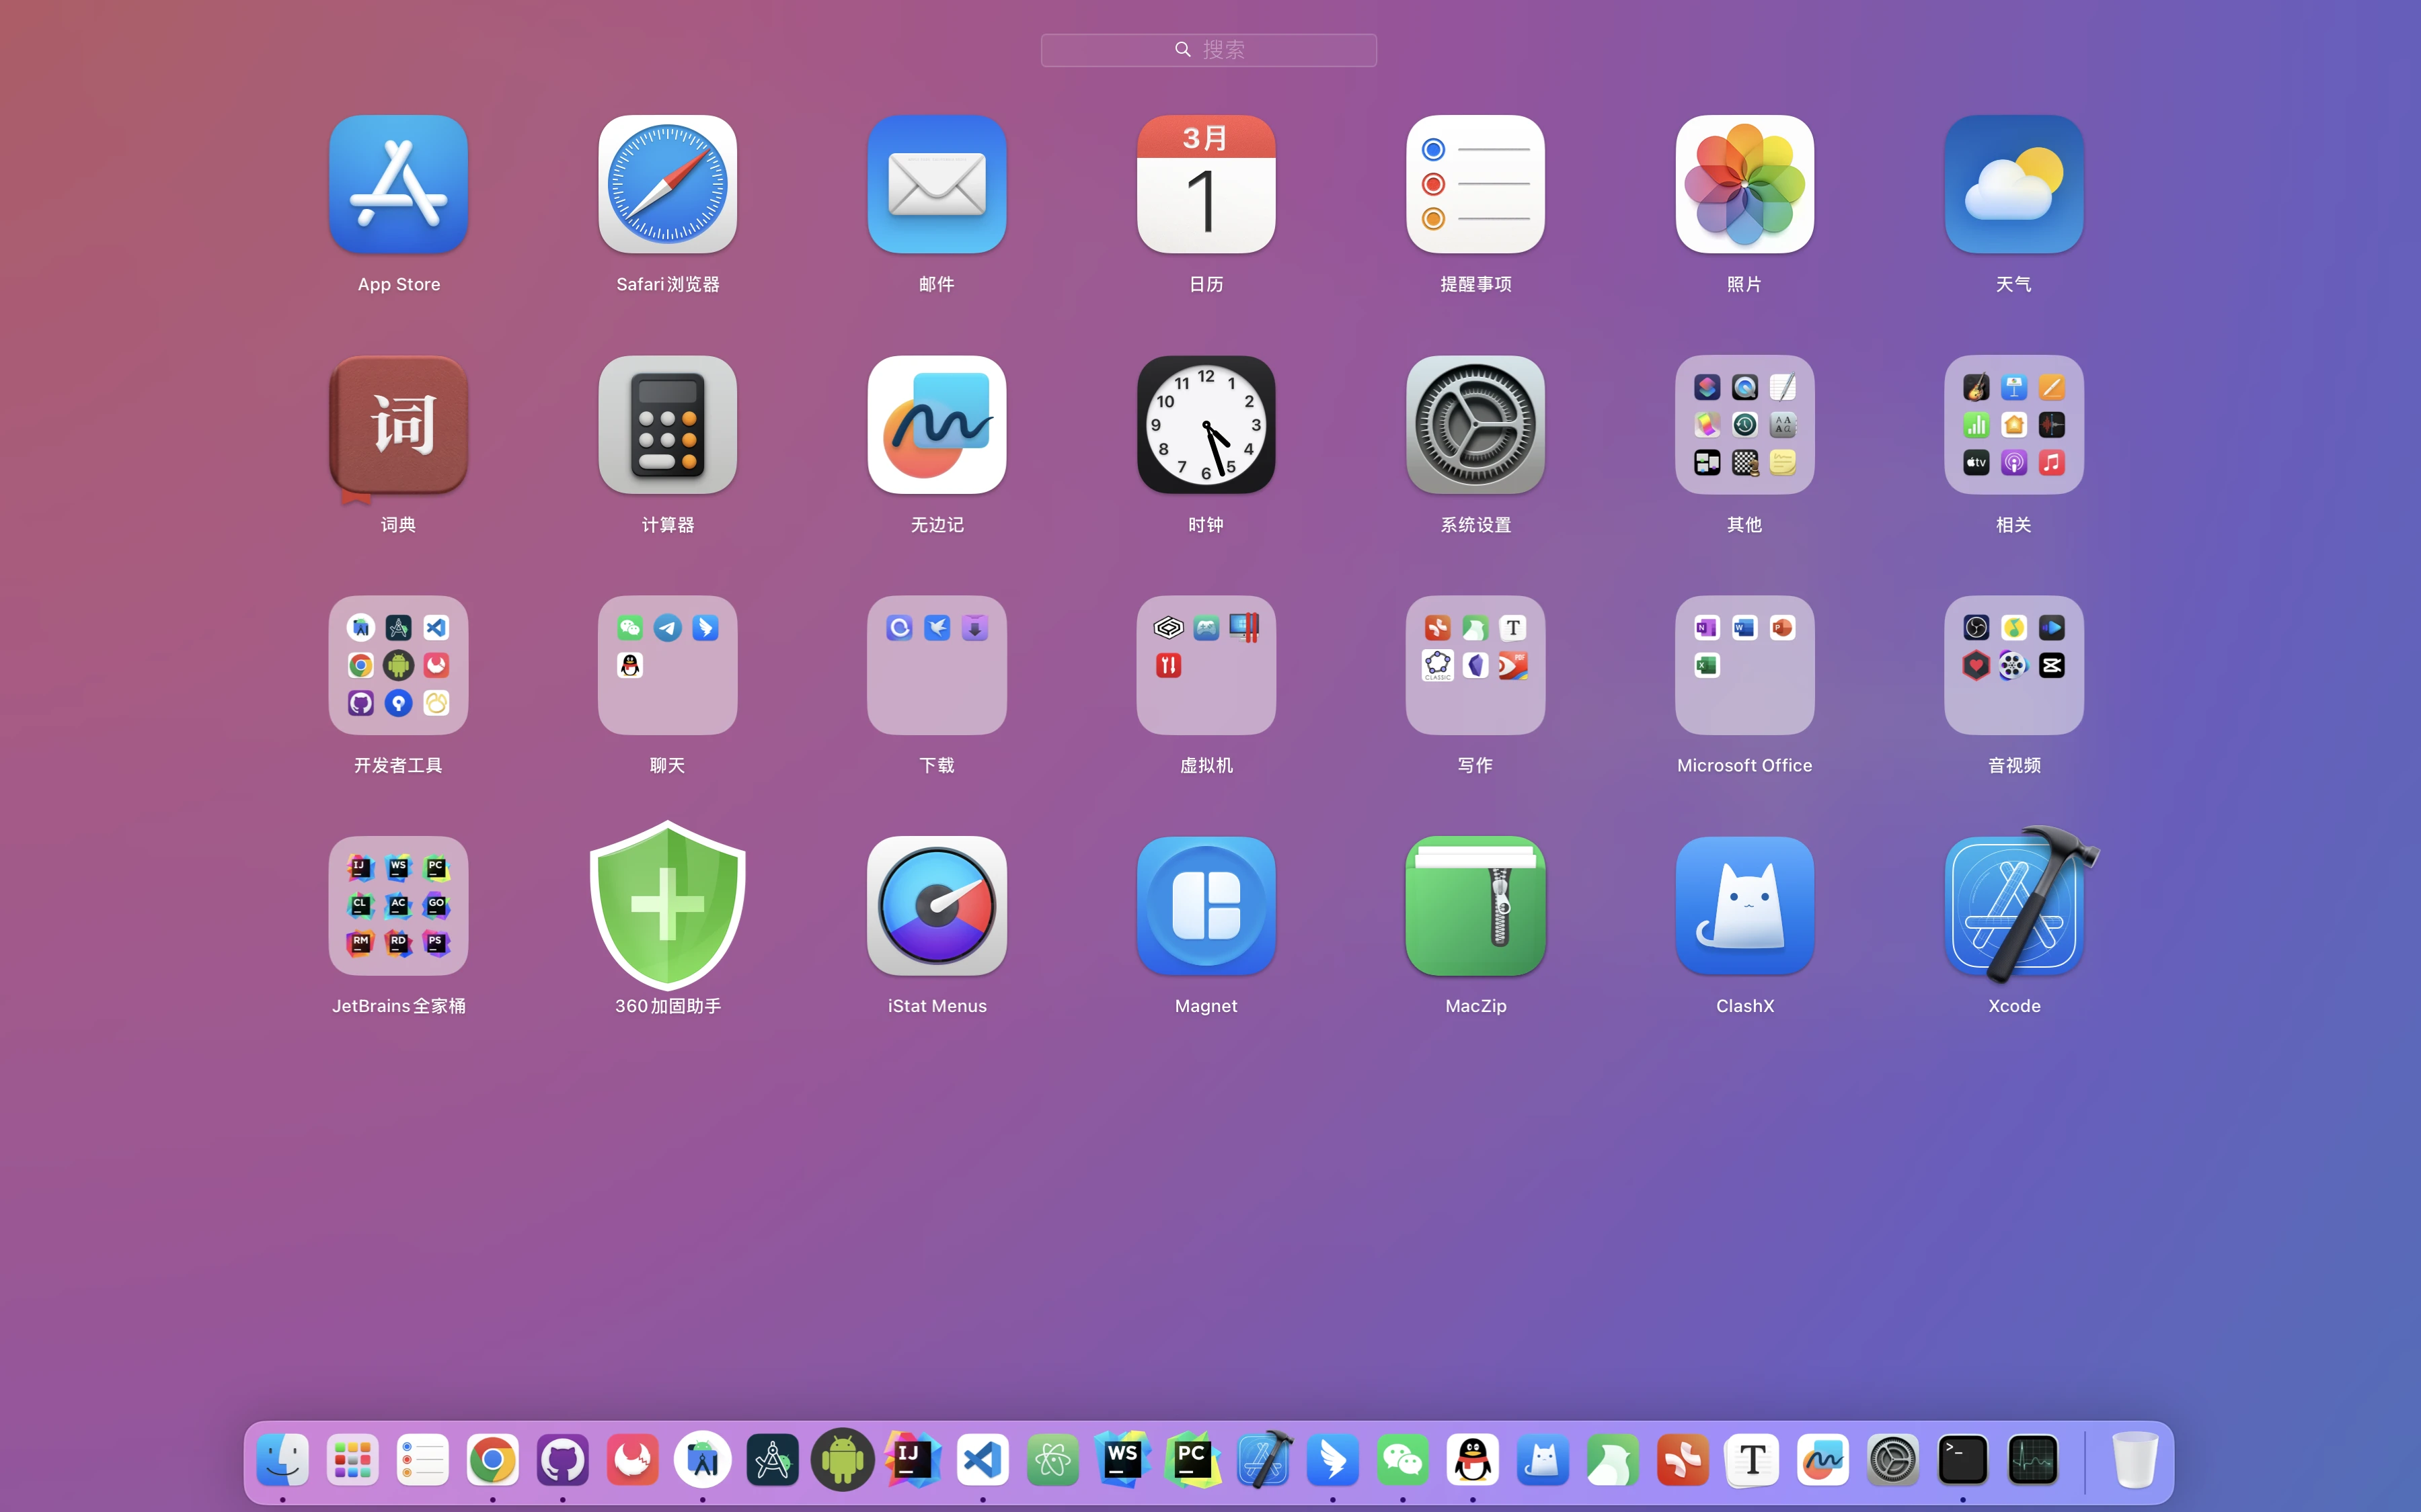Open the 时钟 clock app

click(x=1206, y=425)
